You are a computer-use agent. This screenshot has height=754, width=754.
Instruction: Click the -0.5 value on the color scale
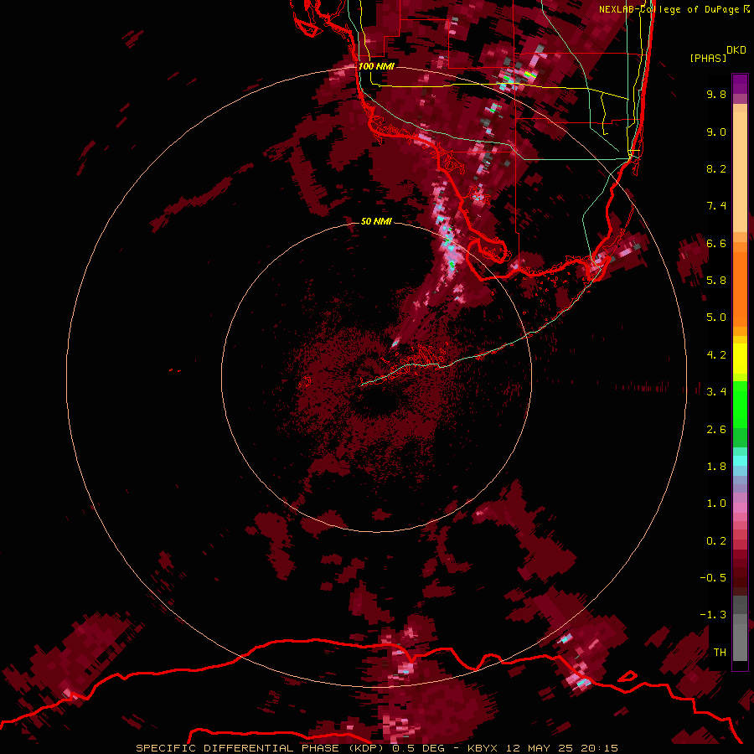pos(714,578)
